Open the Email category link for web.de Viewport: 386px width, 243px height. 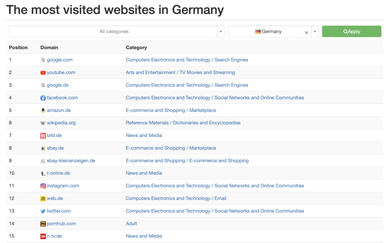tap(176, 198)
